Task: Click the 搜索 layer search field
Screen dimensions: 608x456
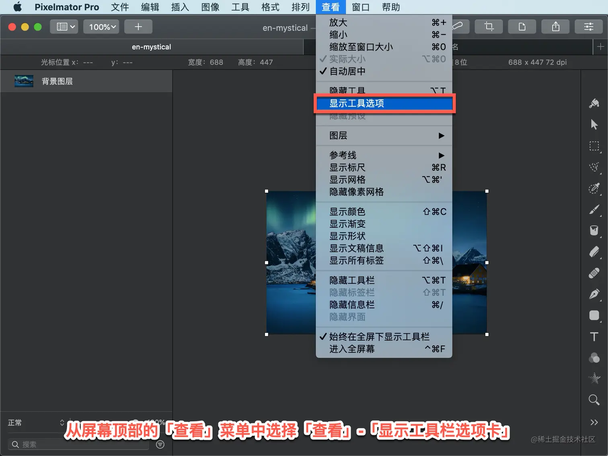Action: pos(78,444)
